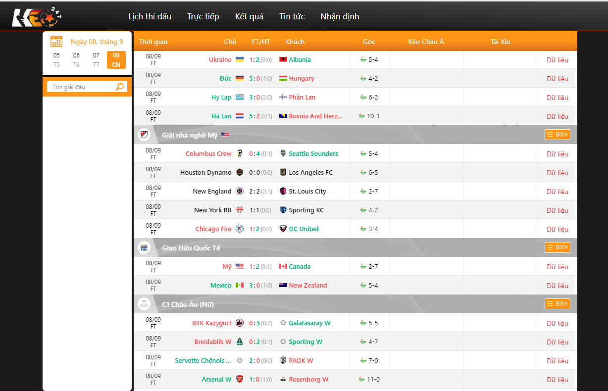Click the search magnifier icon
Screen dimensions: 608x391
(120, 87)
